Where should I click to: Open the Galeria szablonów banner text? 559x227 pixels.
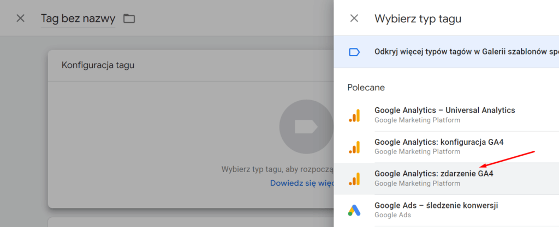click(466, 52)
